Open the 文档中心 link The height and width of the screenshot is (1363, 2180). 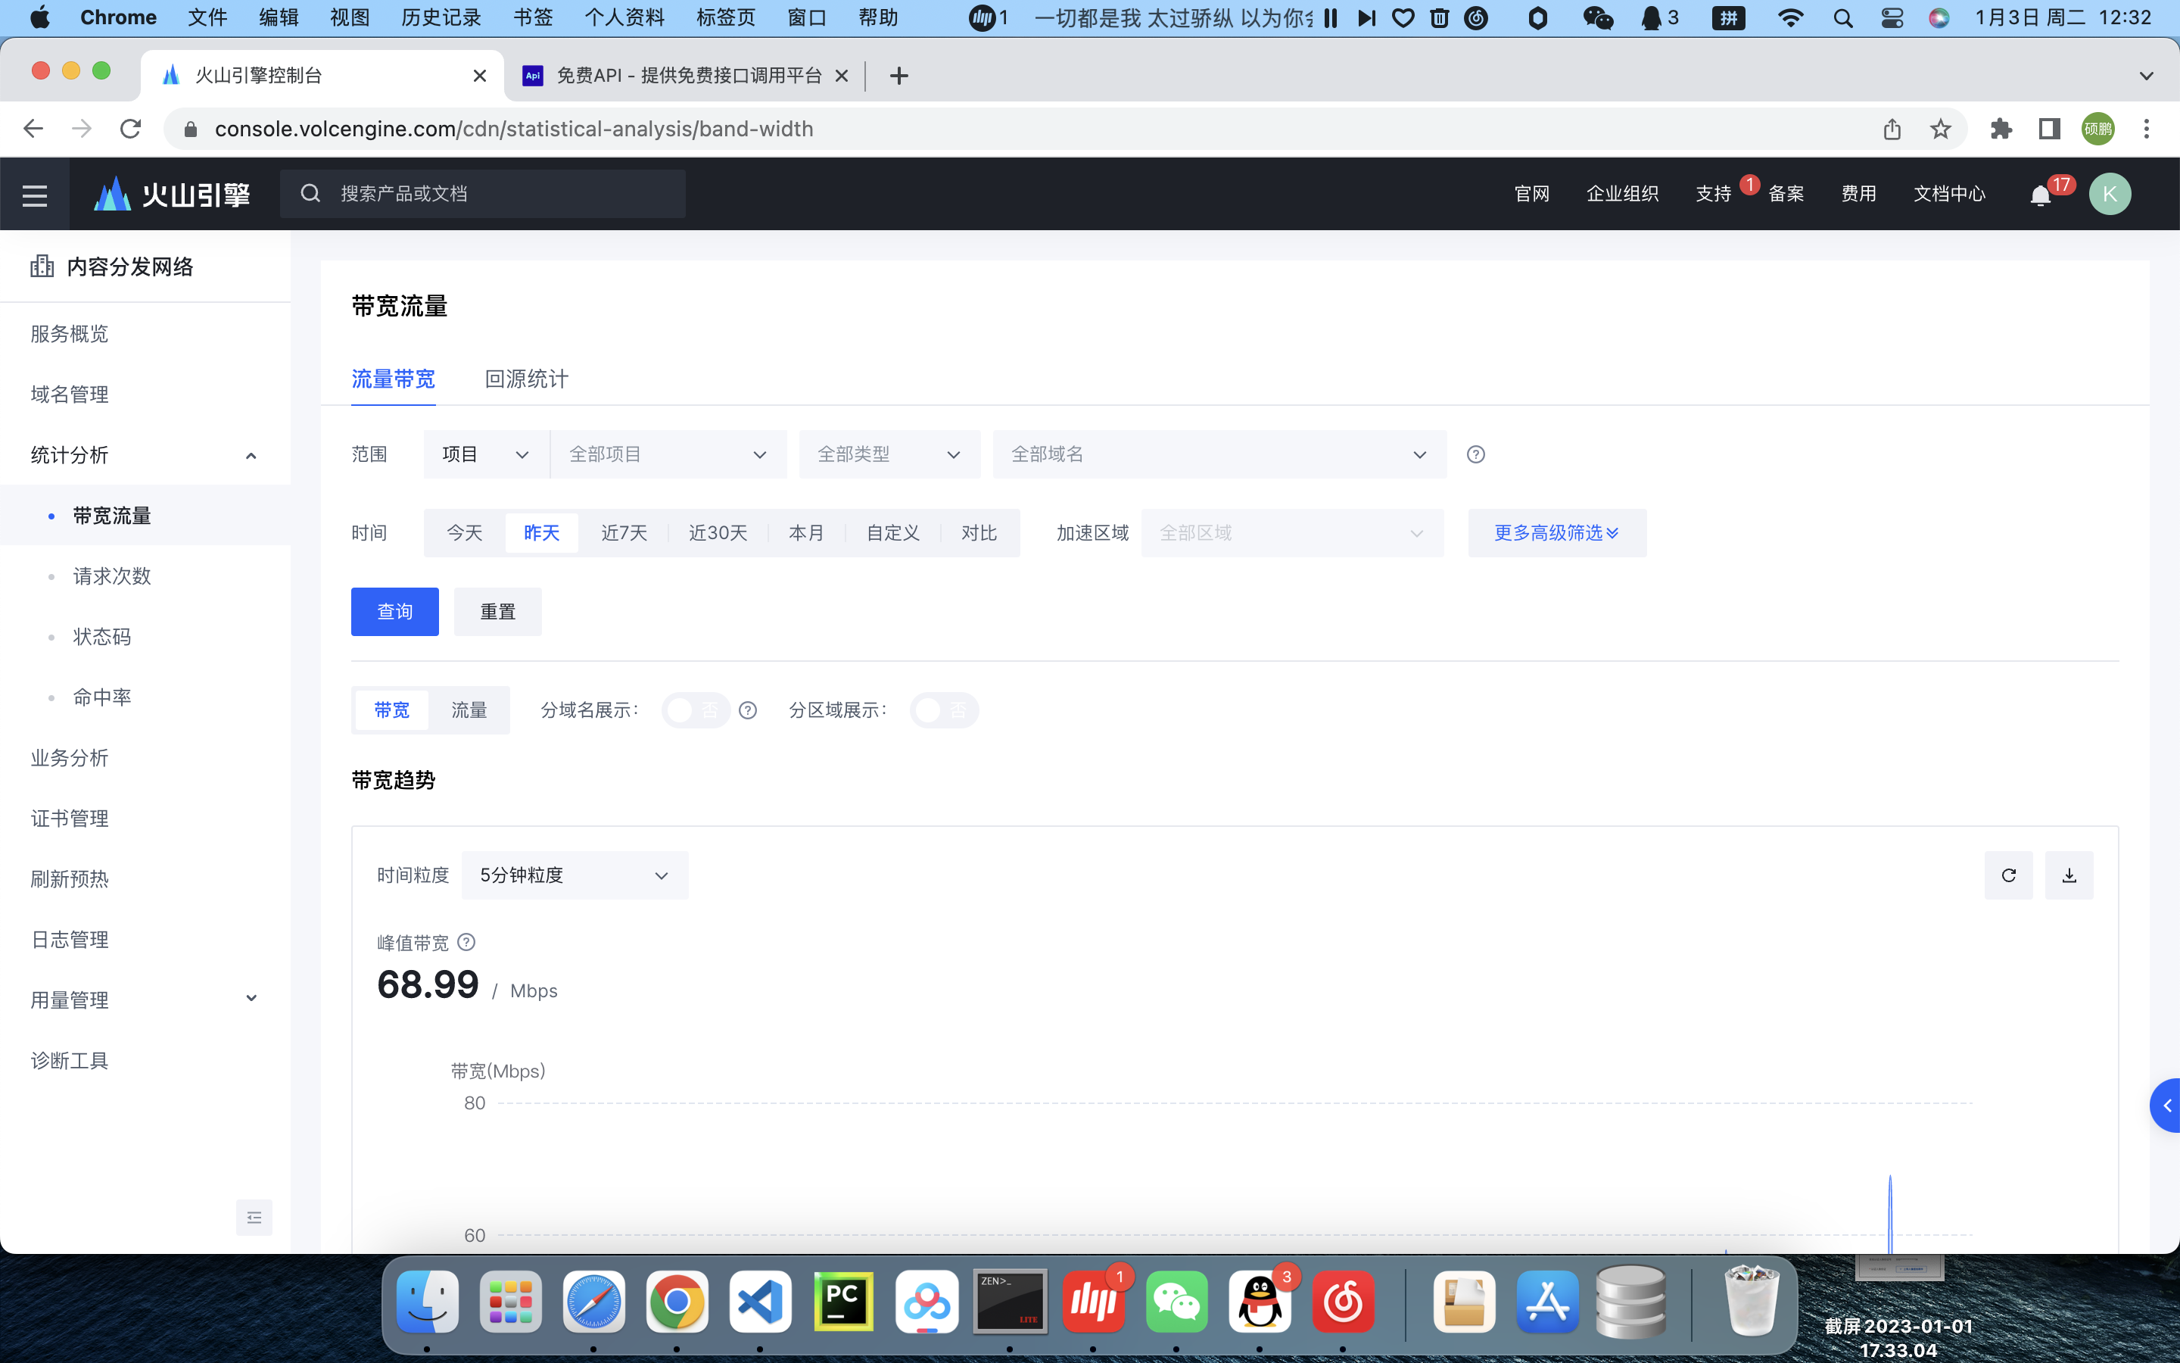(x=1948, y=194)
